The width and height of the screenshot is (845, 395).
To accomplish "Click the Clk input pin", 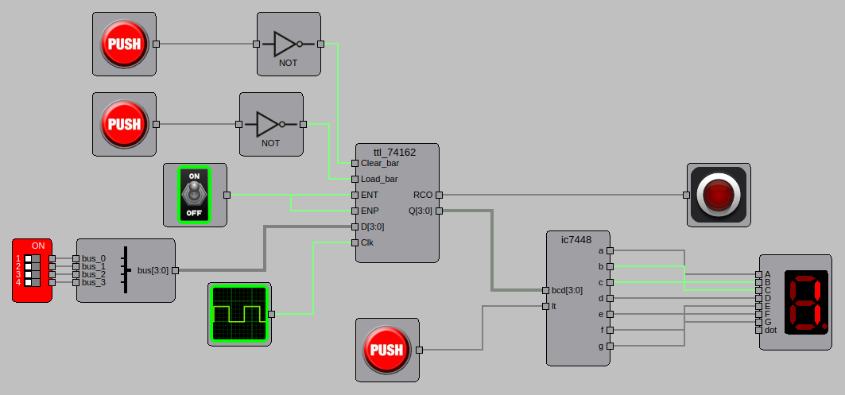I will coord(355,242).
